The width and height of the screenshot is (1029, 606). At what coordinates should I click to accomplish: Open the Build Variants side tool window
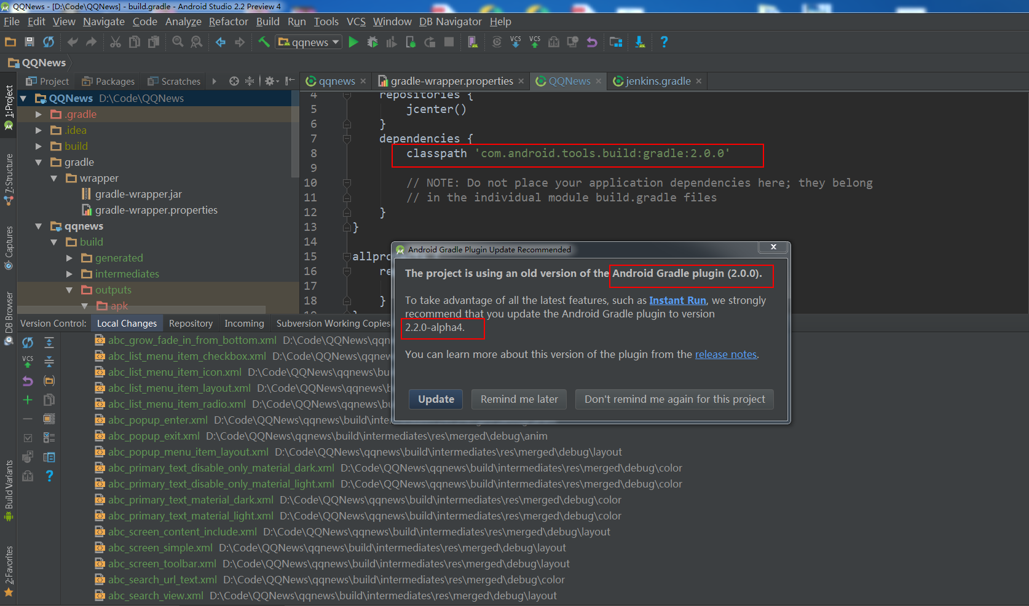pyautogui.click(x=9, y=490)
